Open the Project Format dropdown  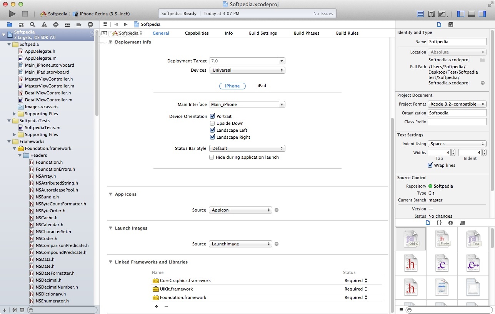pos(457,104)
